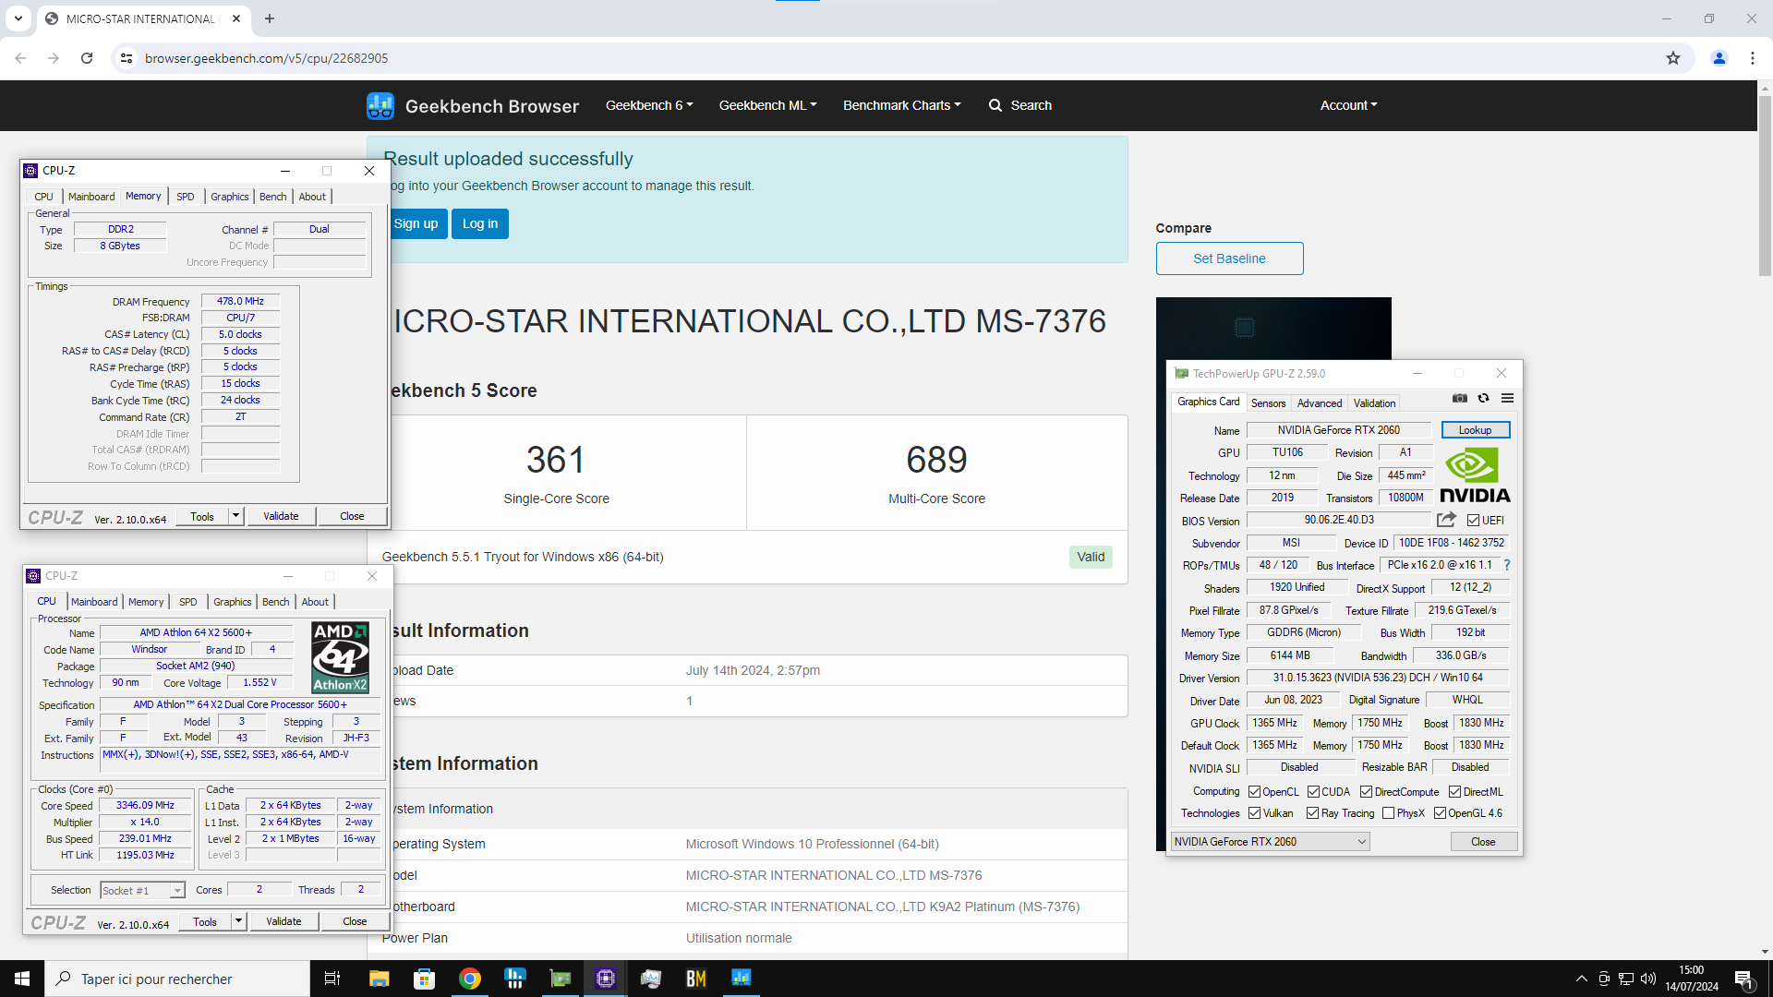Open the Validation tab in GPU-Z
Viewport: 1773px width, 997px height.
tap(1374, 403)
